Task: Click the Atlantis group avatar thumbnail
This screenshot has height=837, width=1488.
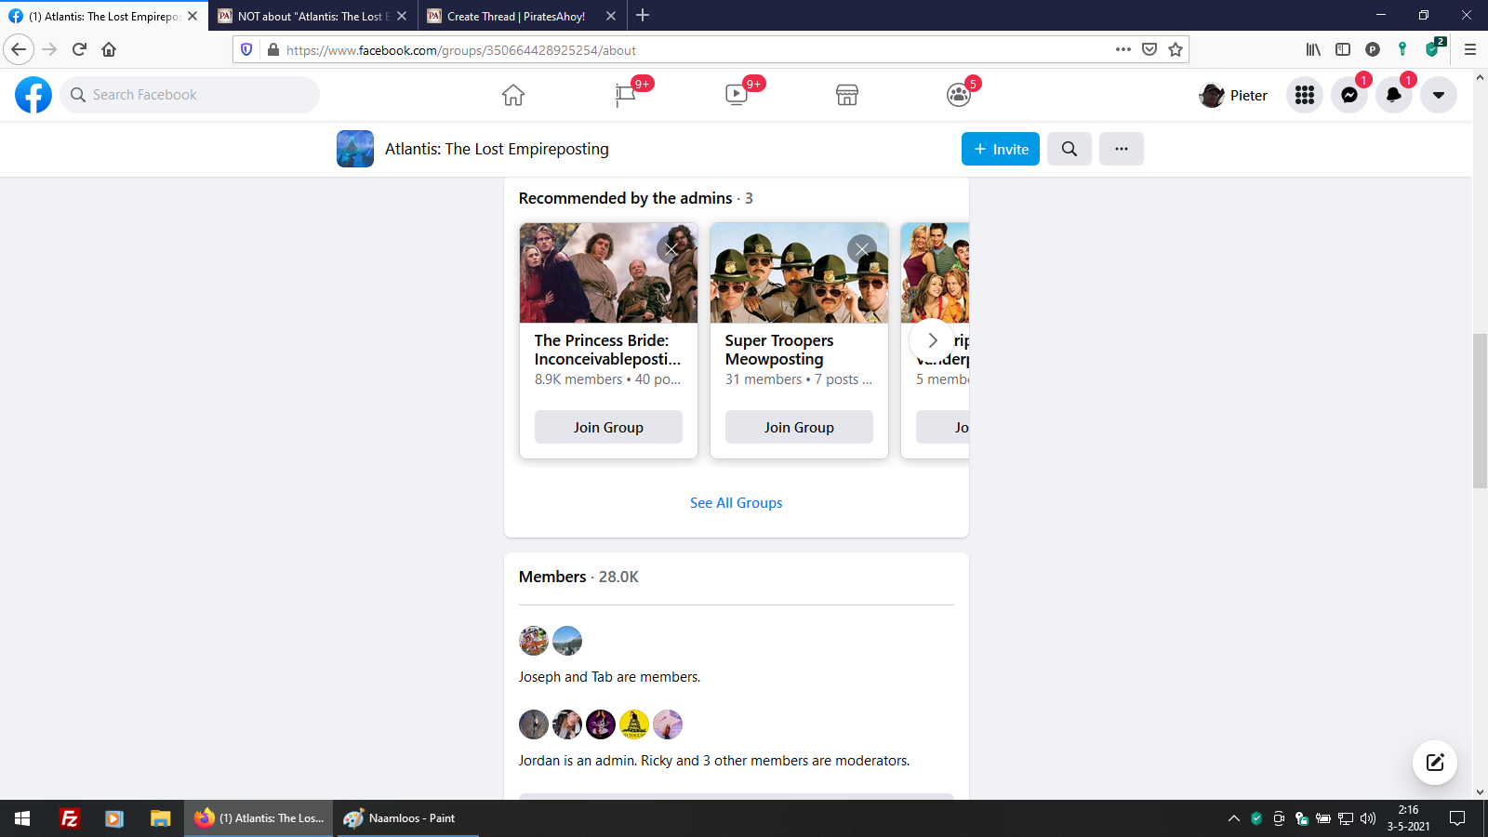Action: click(355, 149)
